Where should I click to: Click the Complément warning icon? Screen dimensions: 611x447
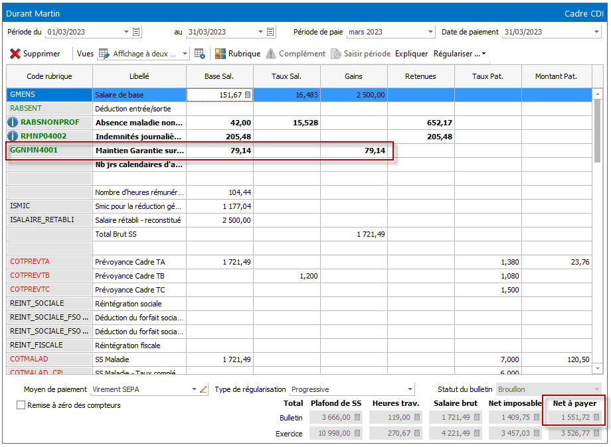271,54
